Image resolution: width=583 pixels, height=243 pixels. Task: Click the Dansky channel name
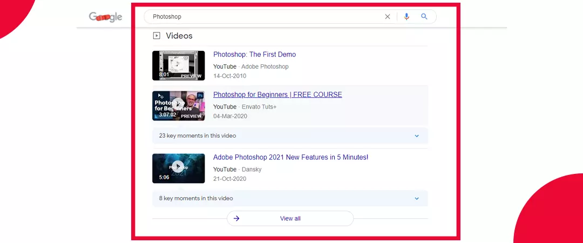click(x=252, y=170)
